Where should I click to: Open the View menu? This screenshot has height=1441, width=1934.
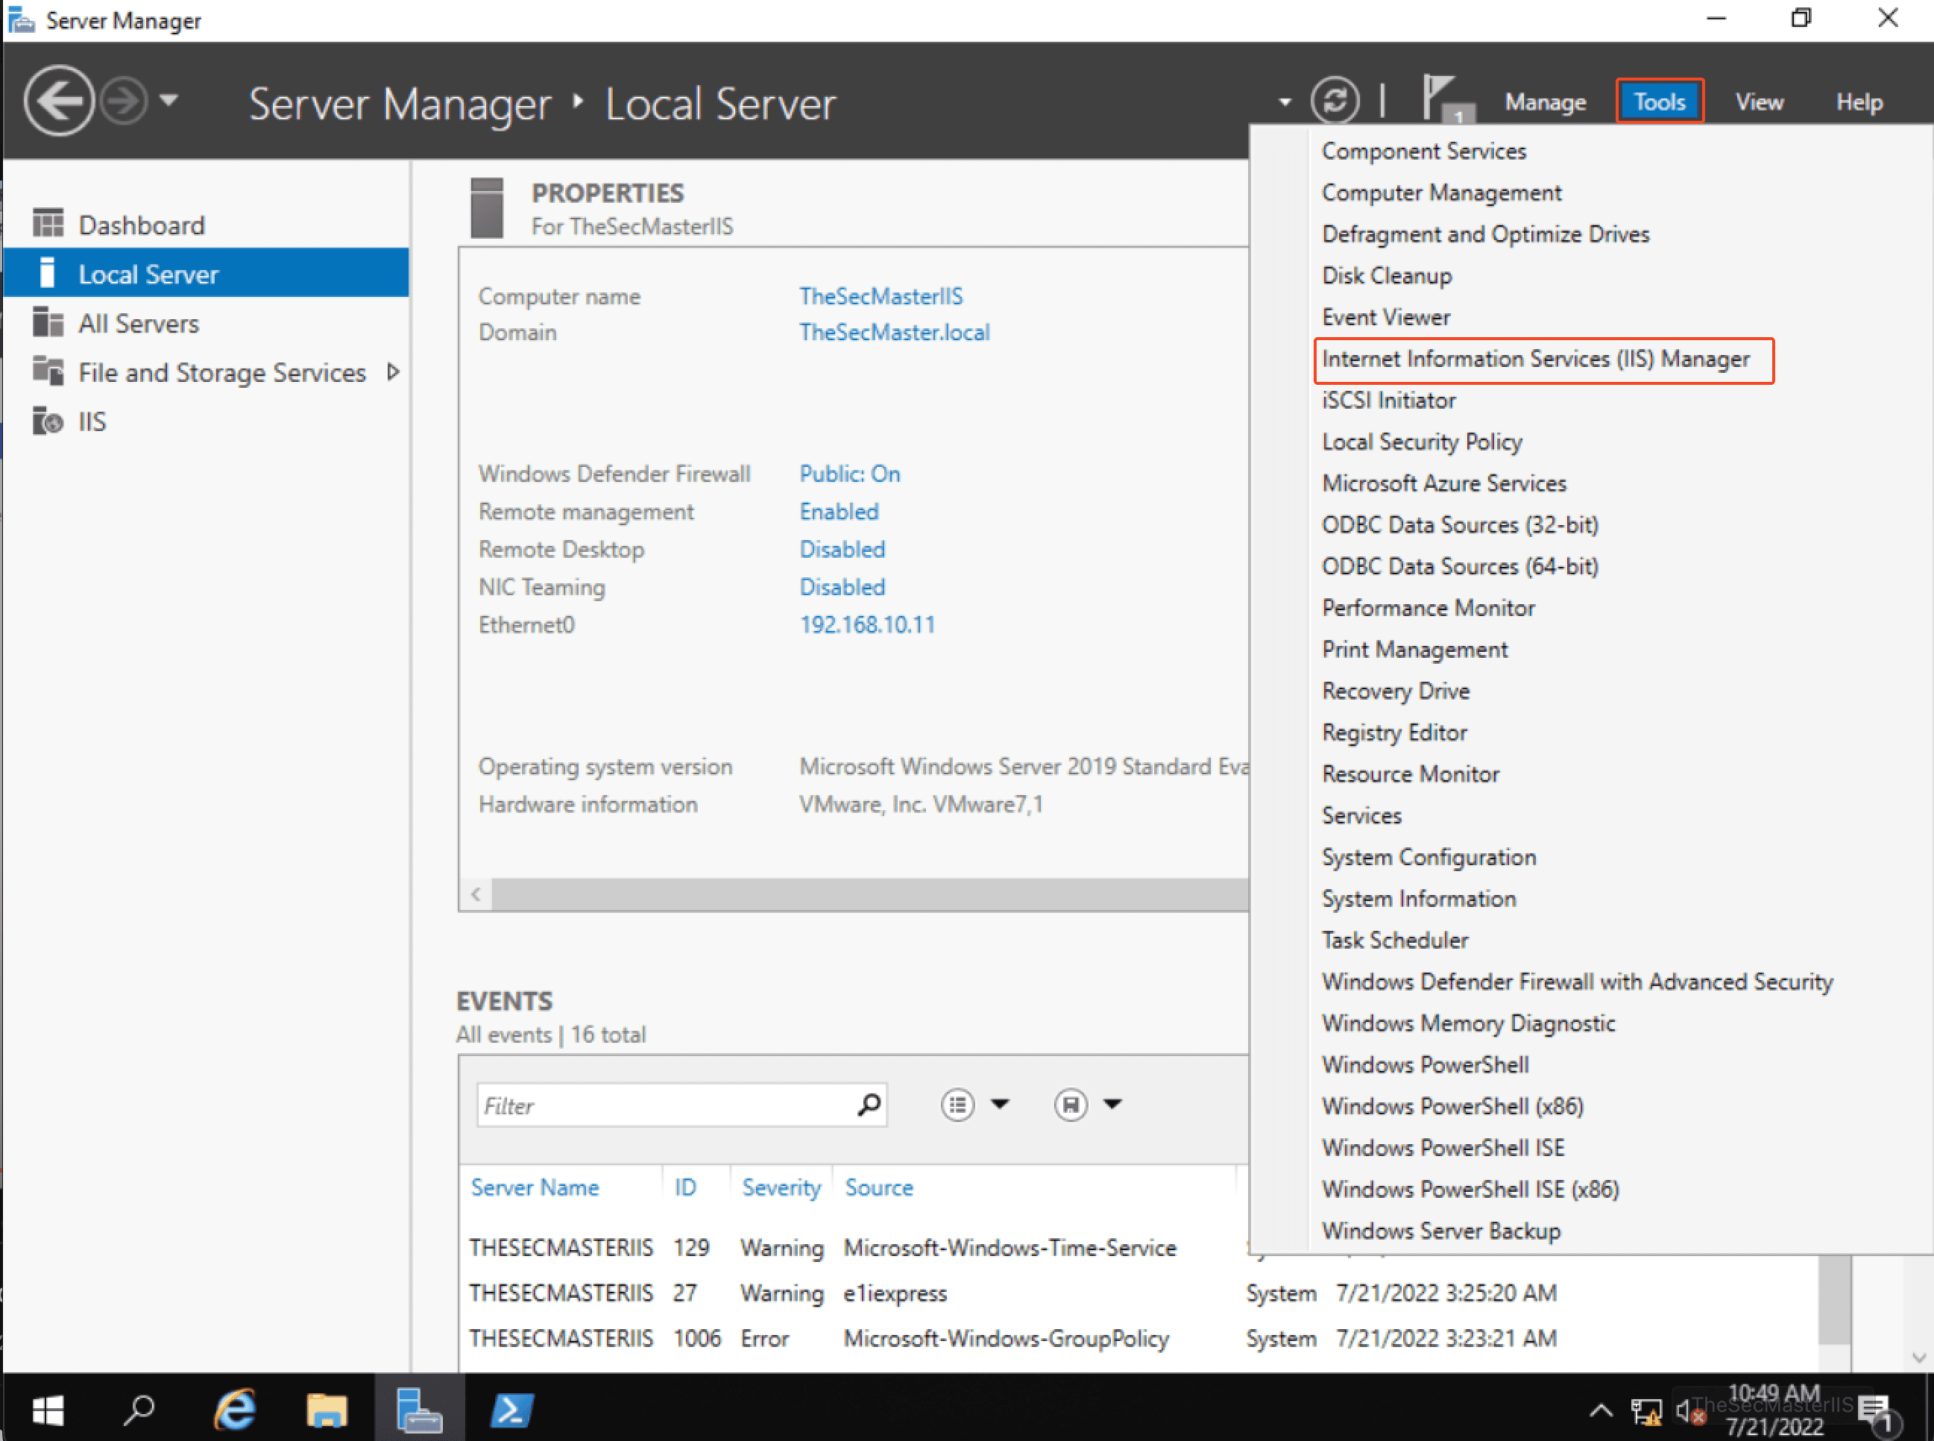point(1759,102)
